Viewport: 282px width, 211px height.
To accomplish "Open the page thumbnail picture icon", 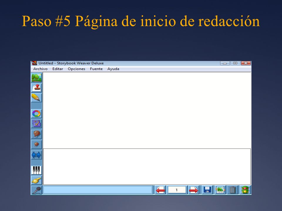I will tap(220, 190).
